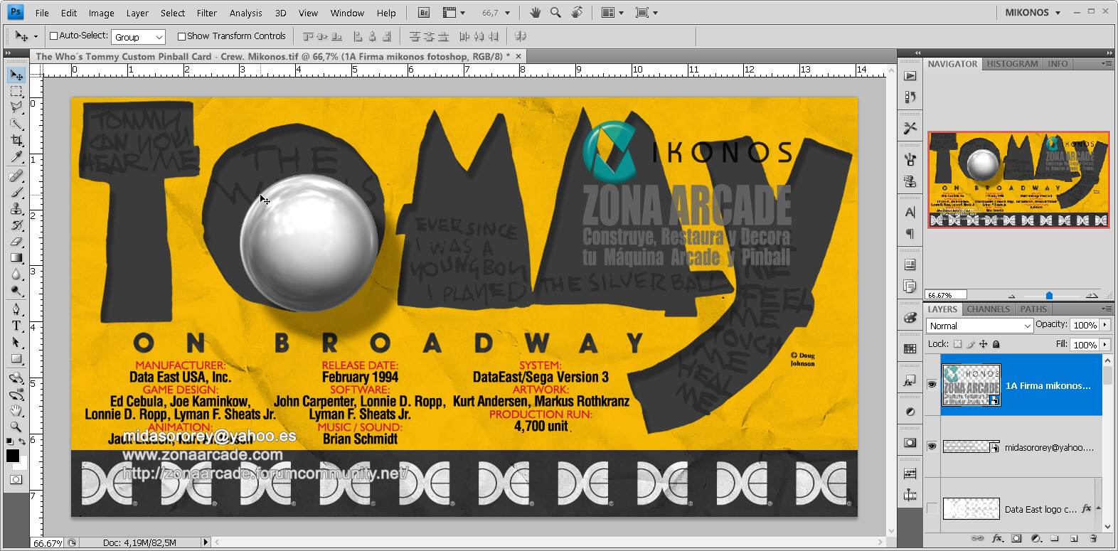Viewport: 1118px width, 551px height.
Task: Select the Blur tool
Action: click(x=16, y=274)
